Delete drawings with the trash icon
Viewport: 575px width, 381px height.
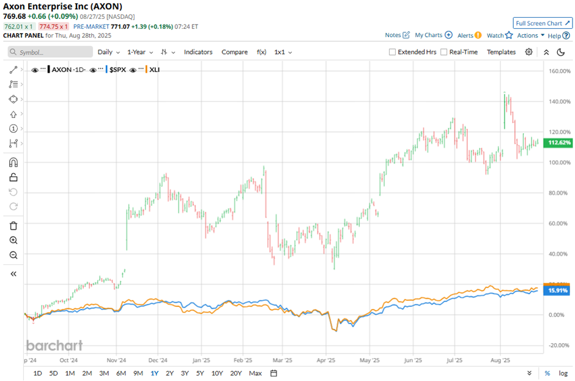point(13,226)
